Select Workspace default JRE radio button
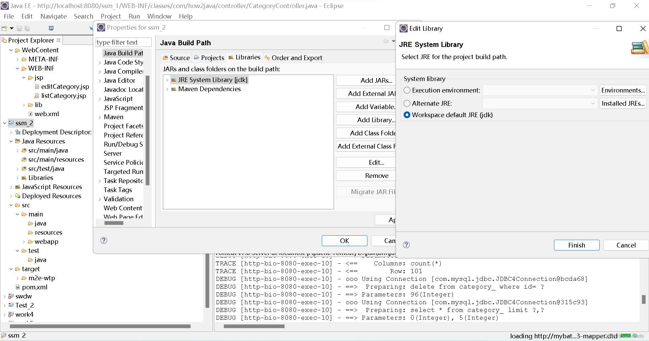649x341 pixels. pyautogui.click(x=407, y=115)
